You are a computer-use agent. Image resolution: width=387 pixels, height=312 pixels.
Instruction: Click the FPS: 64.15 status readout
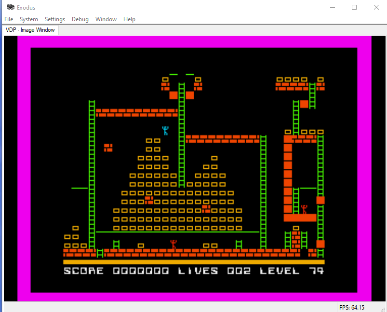click(x=352, y=308)
